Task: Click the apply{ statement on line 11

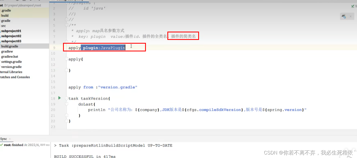Action: (x=76, y=59)
